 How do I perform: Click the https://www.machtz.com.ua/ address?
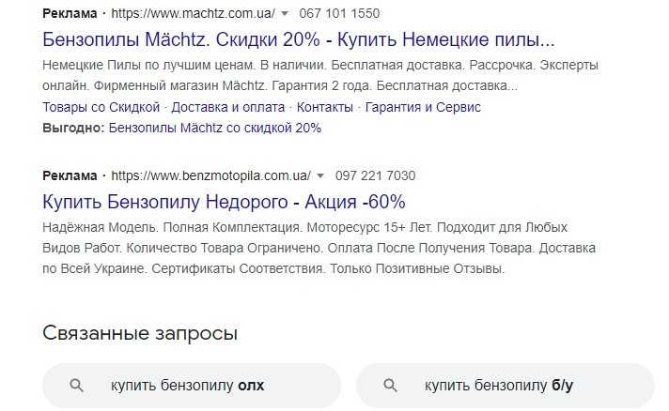194,15
